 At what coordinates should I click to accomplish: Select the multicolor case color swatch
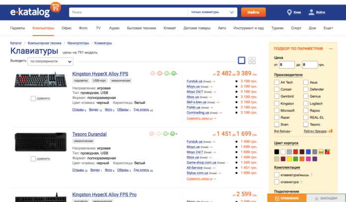328,152
